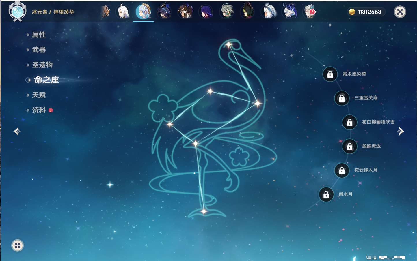417x261 pixels.
Task: Choose the white-haired avatar with blue headband
Action: (x=269, y=12)
